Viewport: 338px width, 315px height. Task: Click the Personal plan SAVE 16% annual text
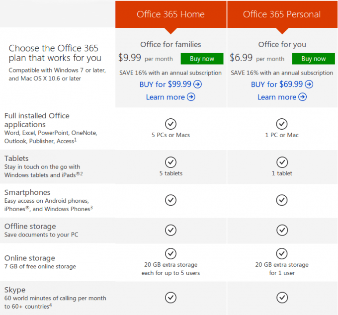[x=282, y=73]
